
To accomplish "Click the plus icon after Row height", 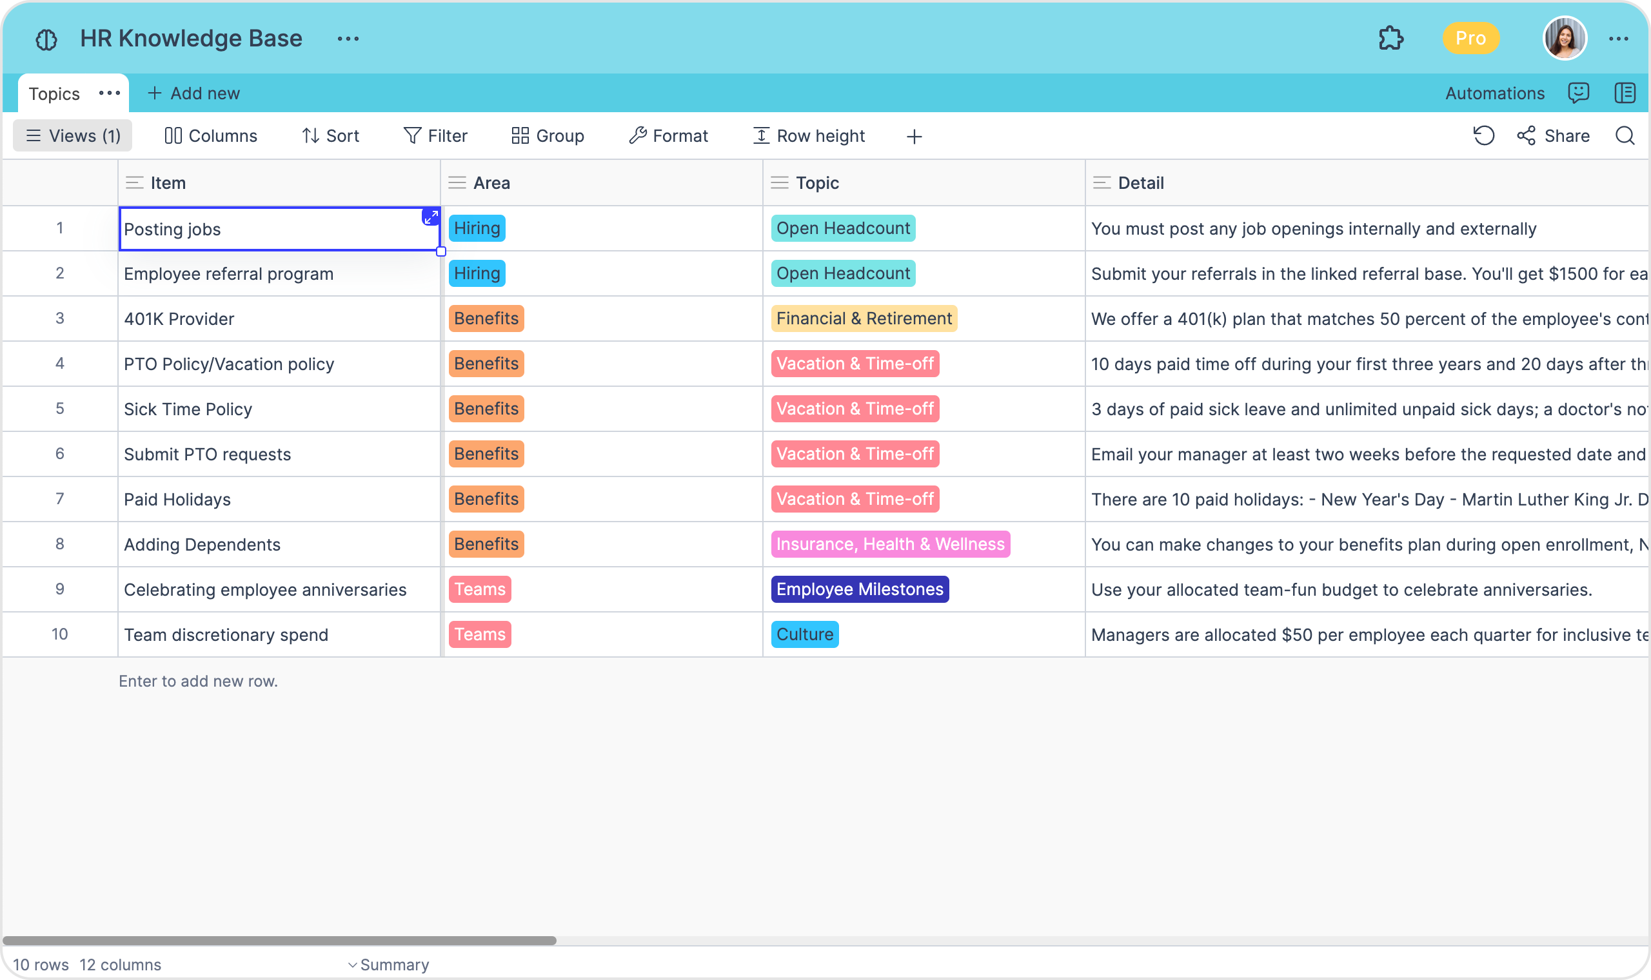I will point(914,137).
